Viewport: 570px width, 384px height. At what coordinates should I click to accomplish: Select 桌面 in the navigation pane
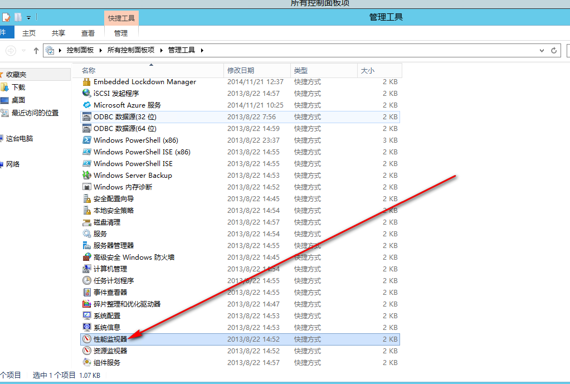tap(18, 100)
